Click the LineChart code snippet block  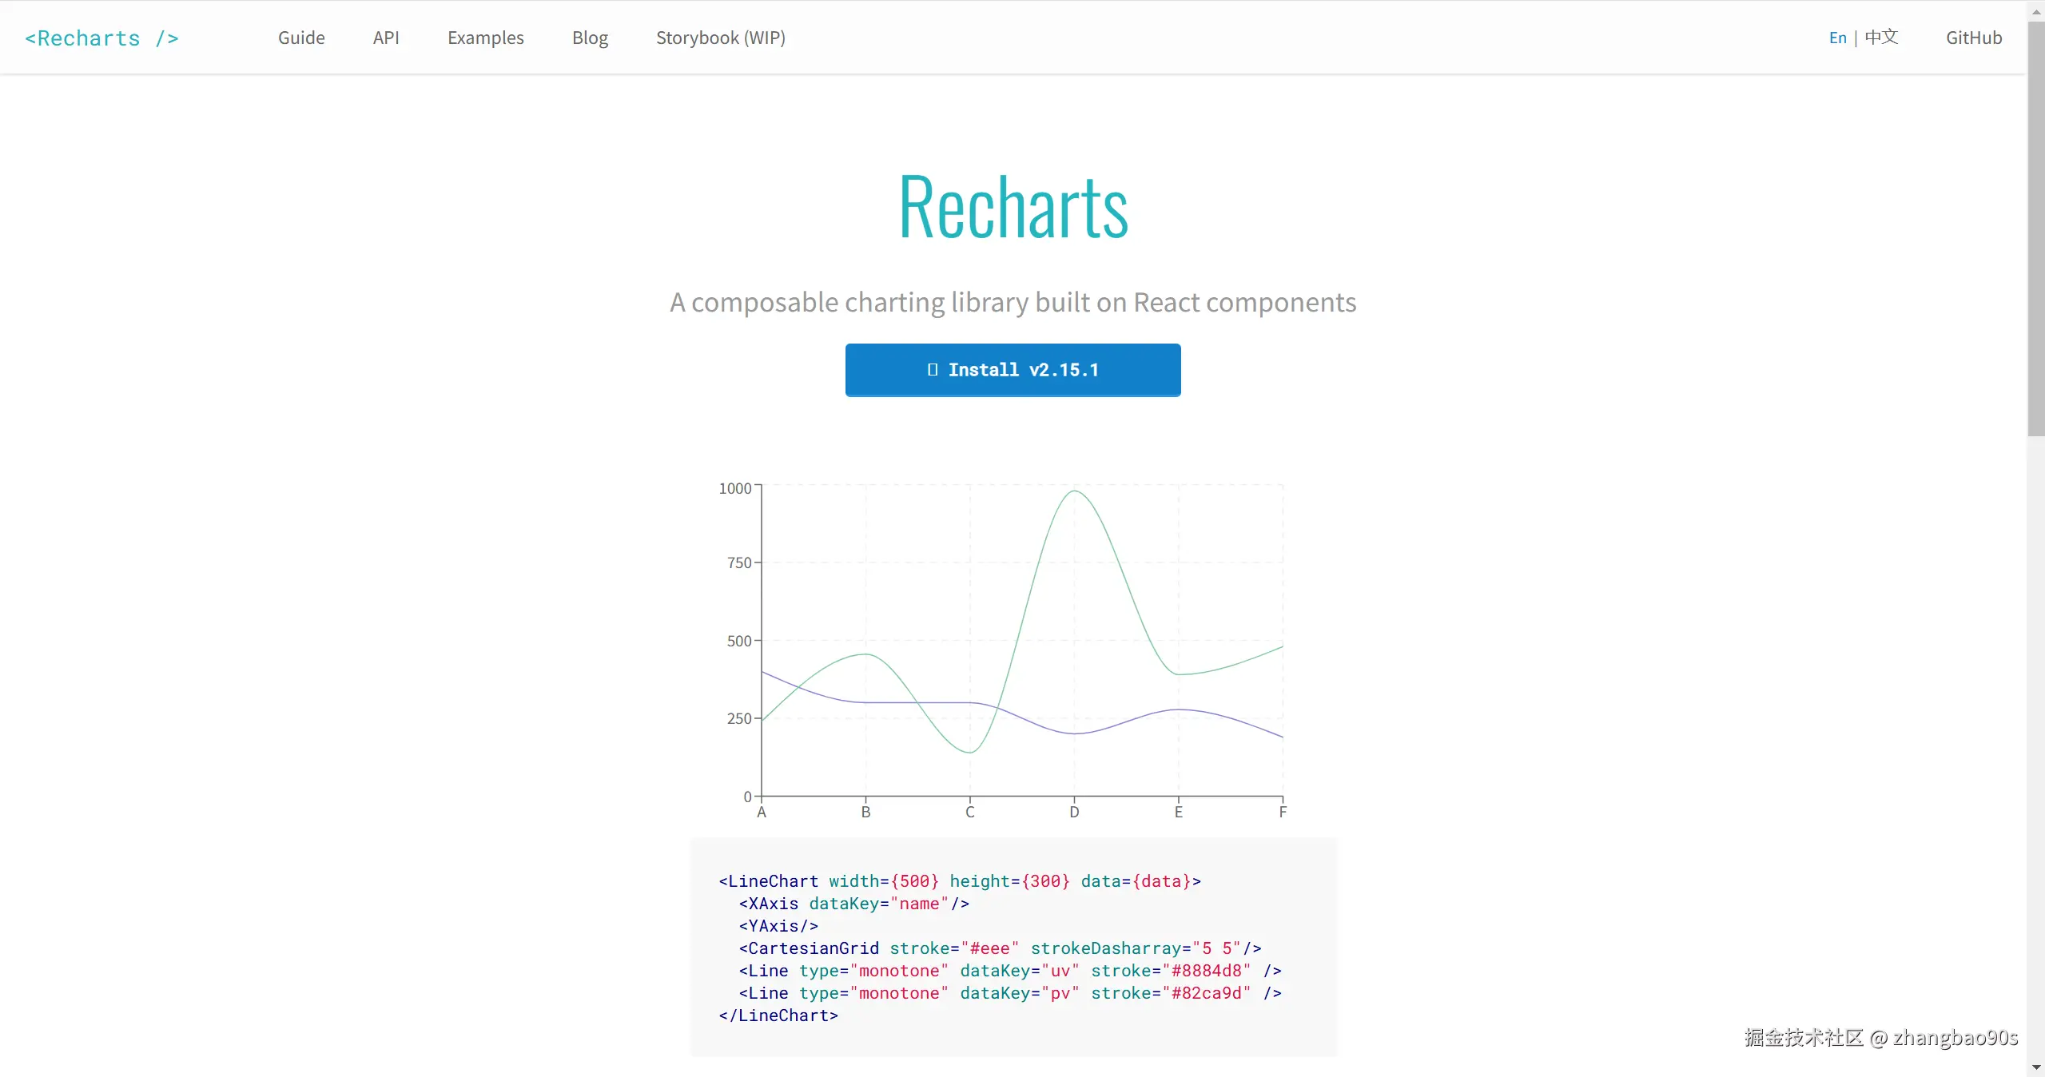[1013, 948]
